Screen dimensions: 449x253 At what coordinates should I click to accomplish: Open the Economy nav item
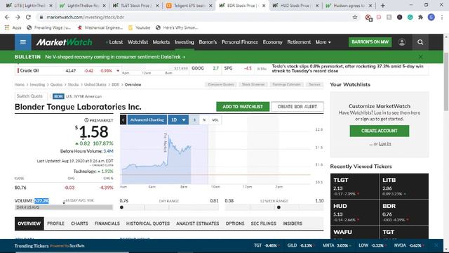[x=272, y=42]
